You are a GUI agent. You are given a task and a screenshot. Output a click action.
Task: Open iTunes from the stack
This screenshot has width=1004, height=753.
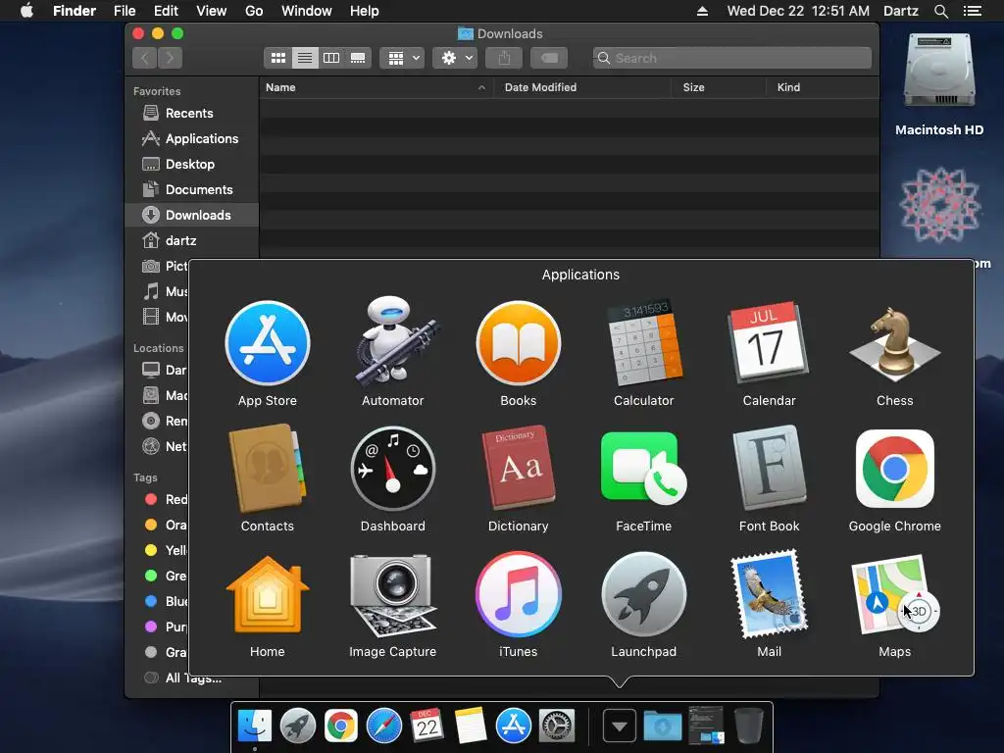(x=519, y=594)
